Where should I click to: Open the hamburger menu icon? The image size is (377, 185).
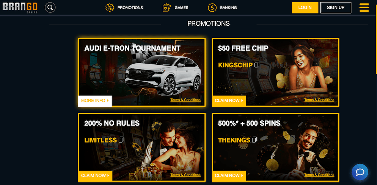[364, 8]
